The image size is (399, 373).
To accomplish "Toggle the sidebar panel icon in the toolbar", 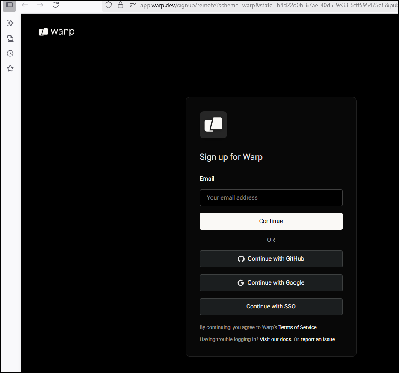I will point(9,6).
